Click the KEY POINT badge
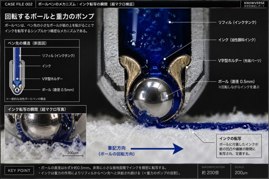Image resolution: width=269 pixels, height=179 pixels. (x=19, y=170)
